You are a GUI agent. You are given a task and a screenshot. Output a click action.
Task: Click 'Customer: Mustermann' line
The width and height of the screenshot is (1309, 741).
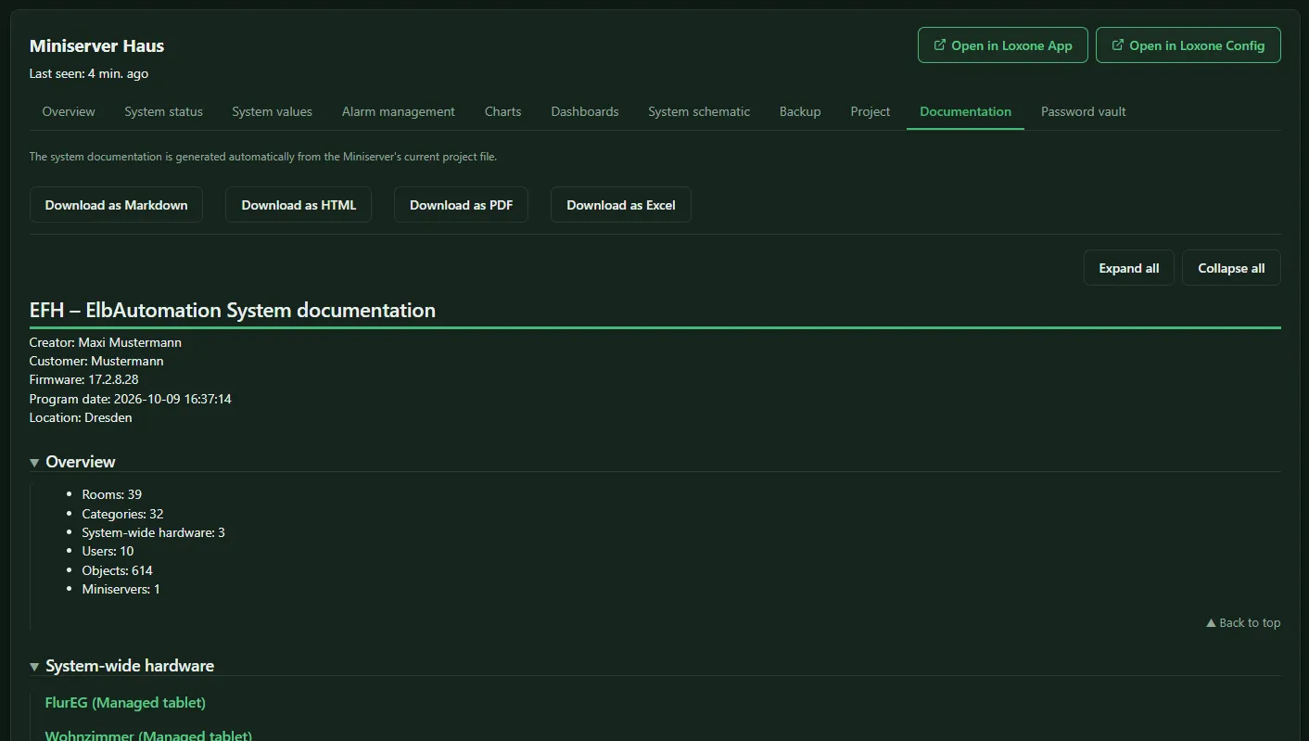tap(96, 361)
